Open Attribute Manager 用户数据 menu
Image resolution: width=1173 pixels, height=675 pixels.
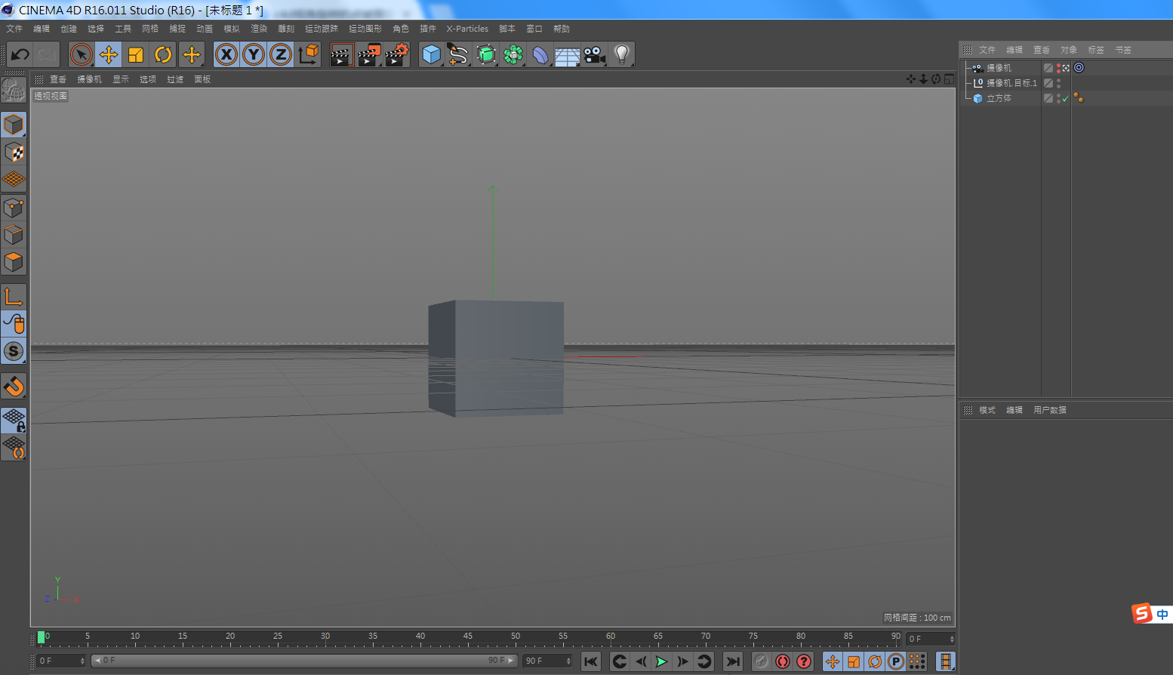click(1050, 410)
